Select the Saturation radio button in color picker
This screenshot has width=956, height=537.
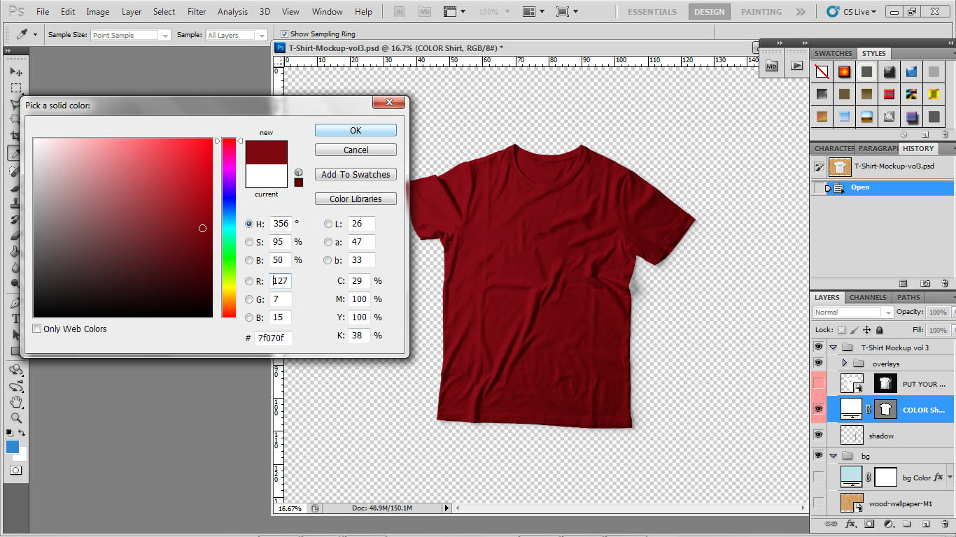click(249, 242)
